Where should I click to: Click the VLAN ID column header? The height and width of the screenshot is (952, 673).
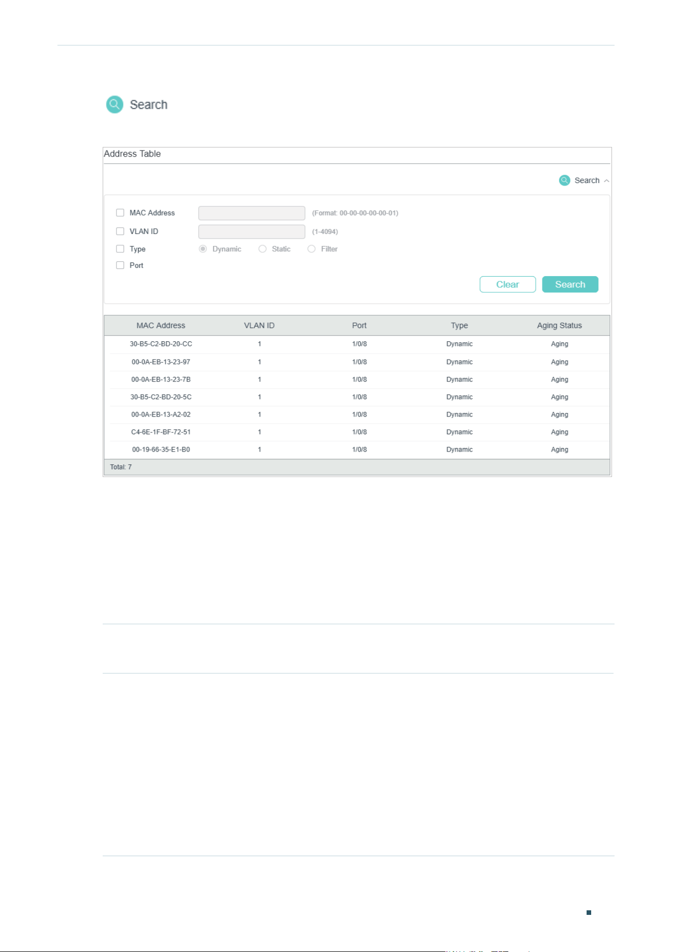(259, 325)
